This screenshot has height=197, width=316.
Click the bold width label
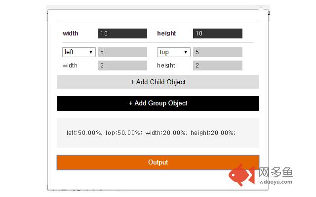pyautogui.click(x=70, y=33)
